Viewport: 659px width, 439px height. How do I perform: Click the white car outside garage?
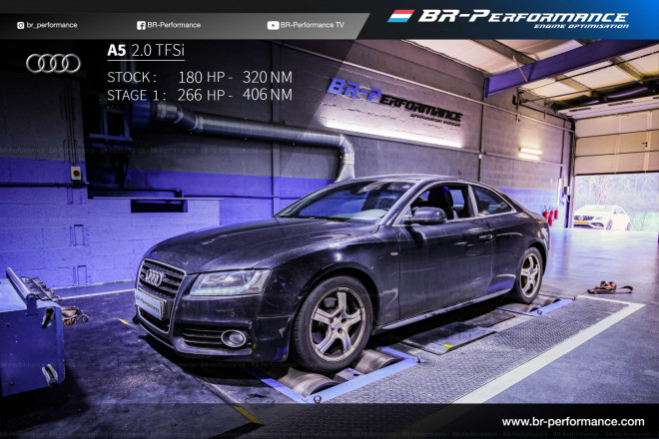601,219
